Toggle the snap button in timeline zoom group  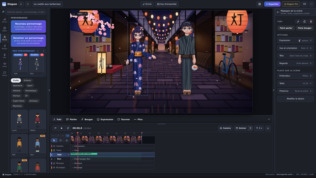tap(67, 135)
